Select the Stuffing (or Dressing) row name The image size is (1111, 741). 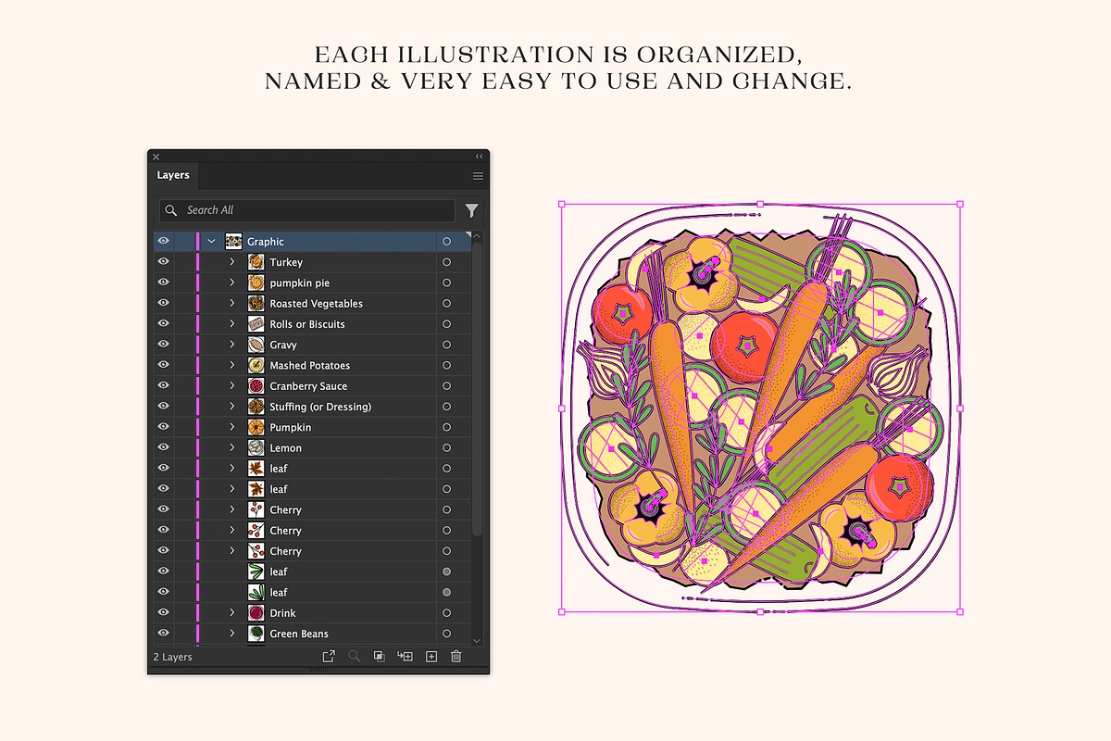[320, 407]
